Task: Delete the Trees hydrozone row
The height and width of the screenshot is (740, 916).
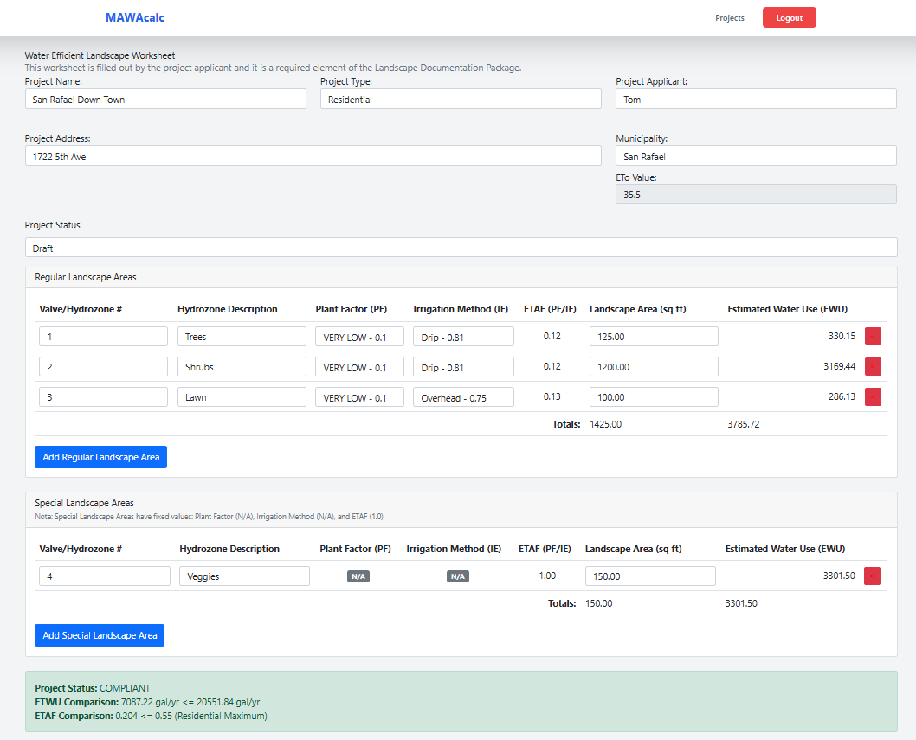Action: coord(873,336)
